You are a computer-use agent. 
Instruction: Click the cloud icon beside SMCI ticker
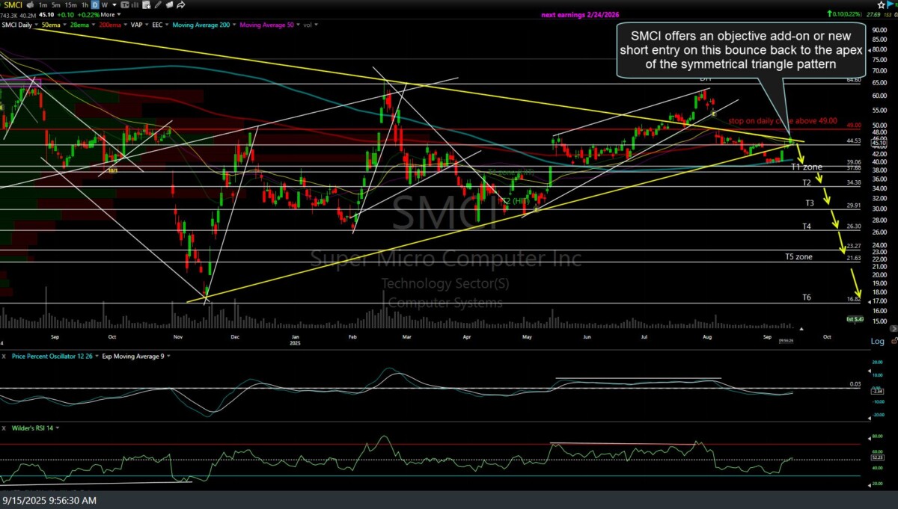(30, 5)
